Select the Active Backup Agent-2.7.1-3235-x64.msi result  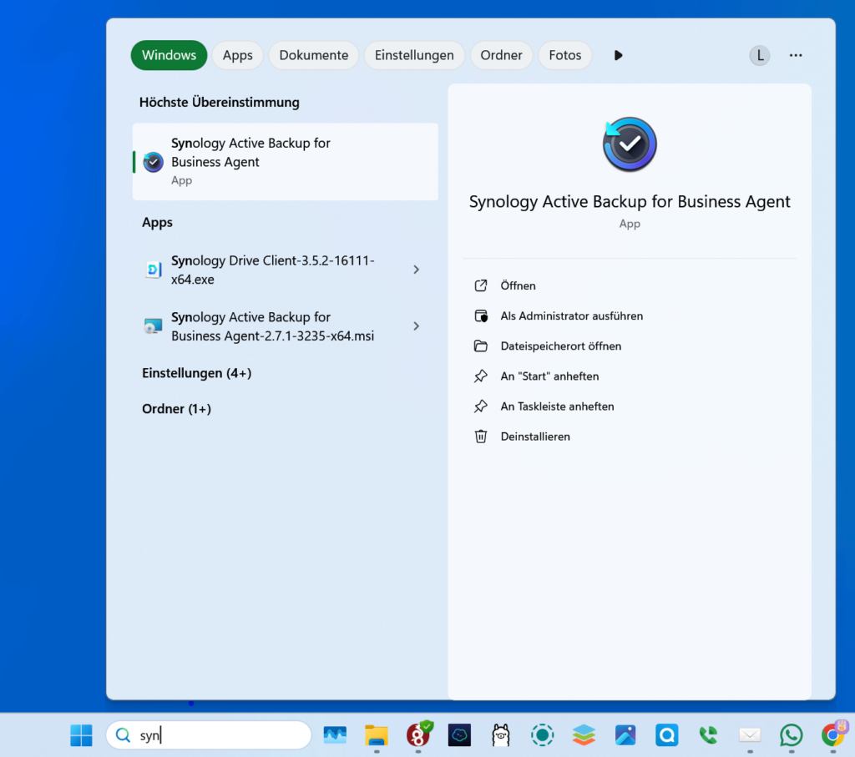pyautogui.click(x=273, y=326)
